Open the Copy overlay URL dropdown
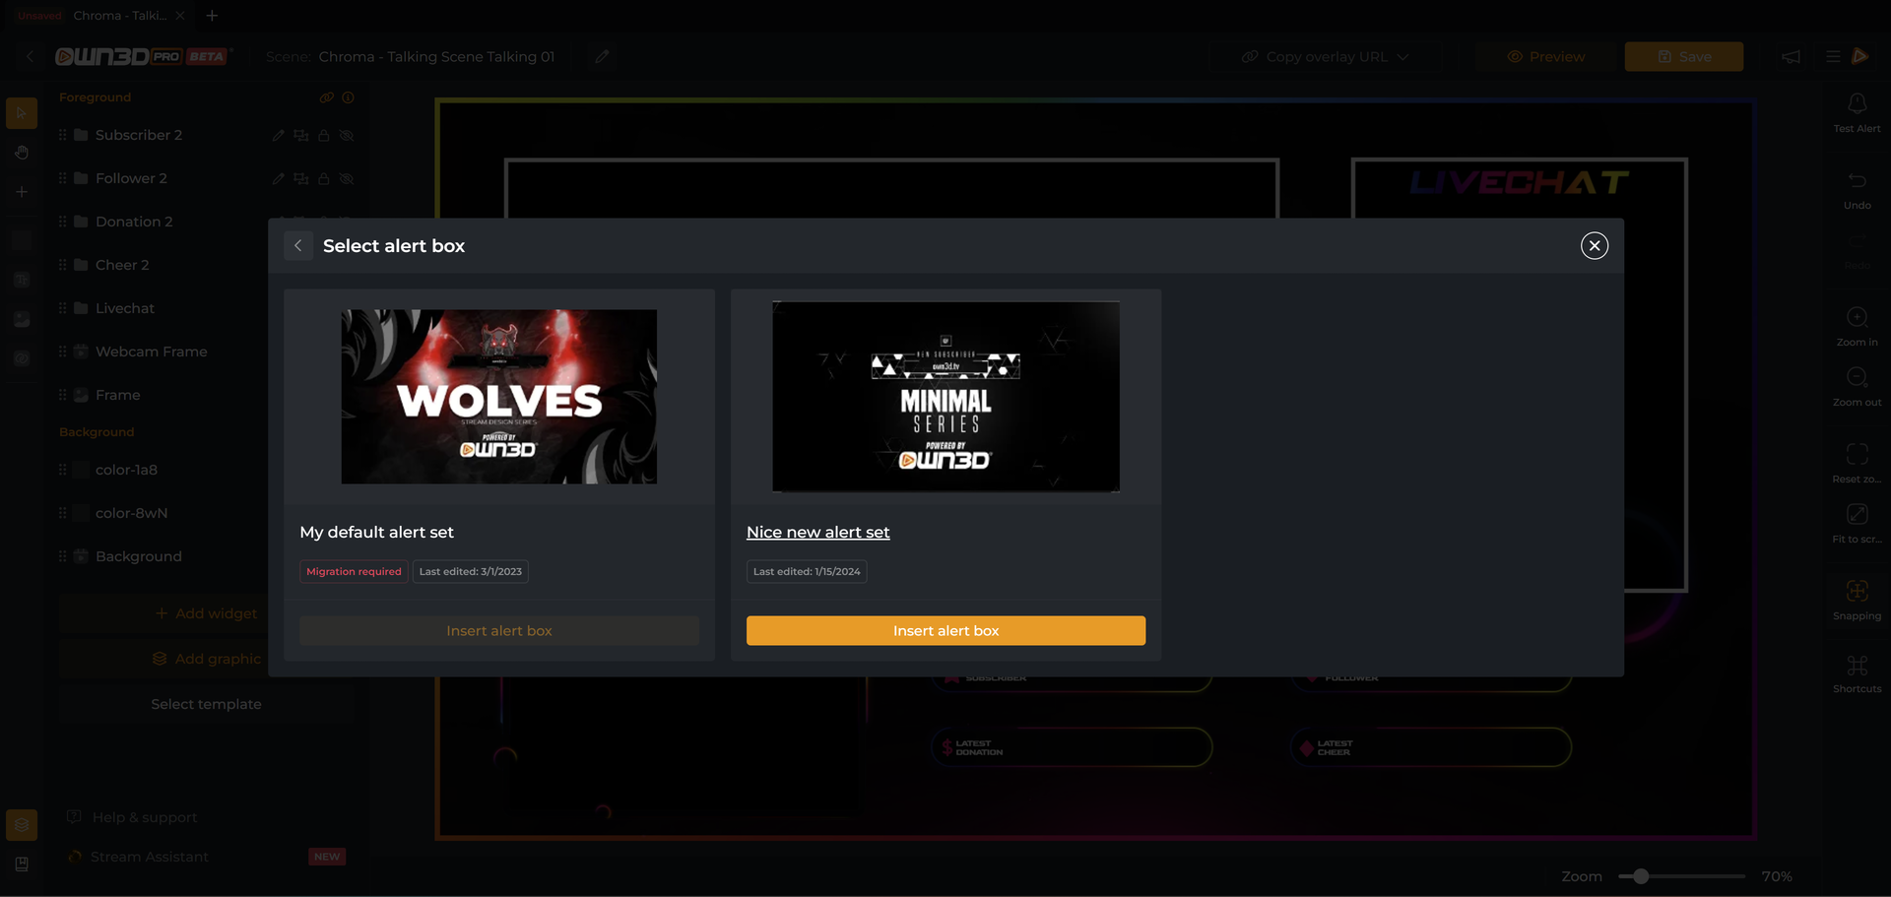The width and height of the screenshot is (1891, 897). pyautogui.click(x=1326, y=57)
